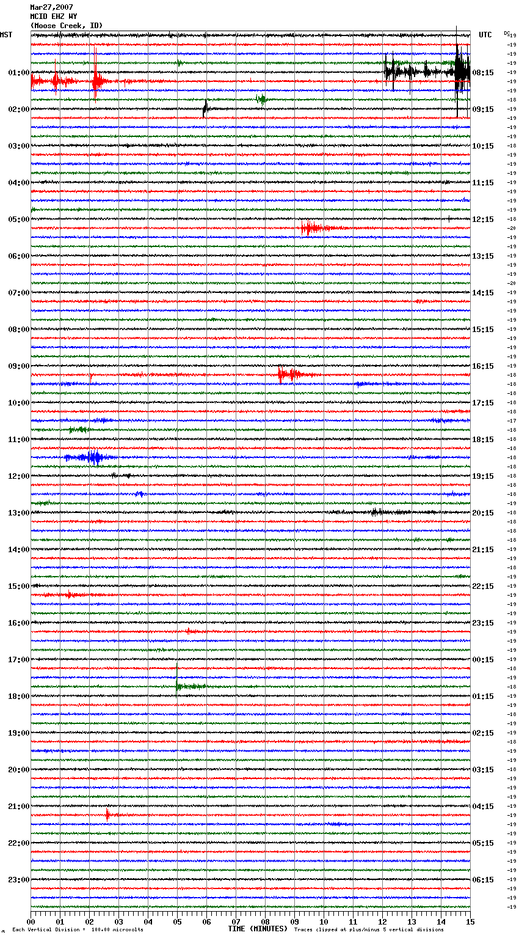The width and height of the screenshot is (519, 938).
Task: Click the date text Mar27,2007
Action: point(51,7)
